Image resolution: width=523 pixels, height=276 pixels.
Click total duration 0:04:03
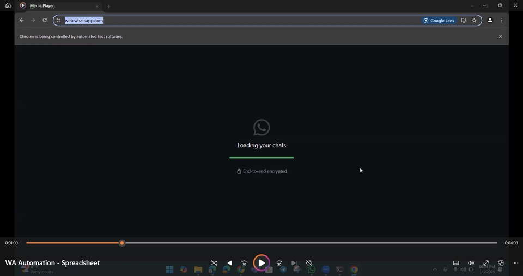coord(512,243)
